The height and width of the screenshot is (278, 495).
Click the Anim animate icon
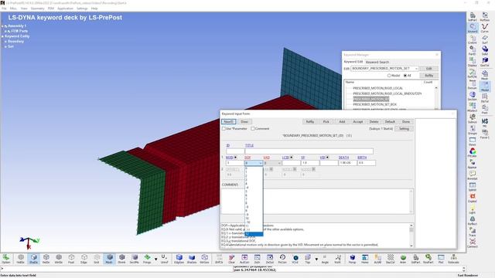click(x=403, y=259)
